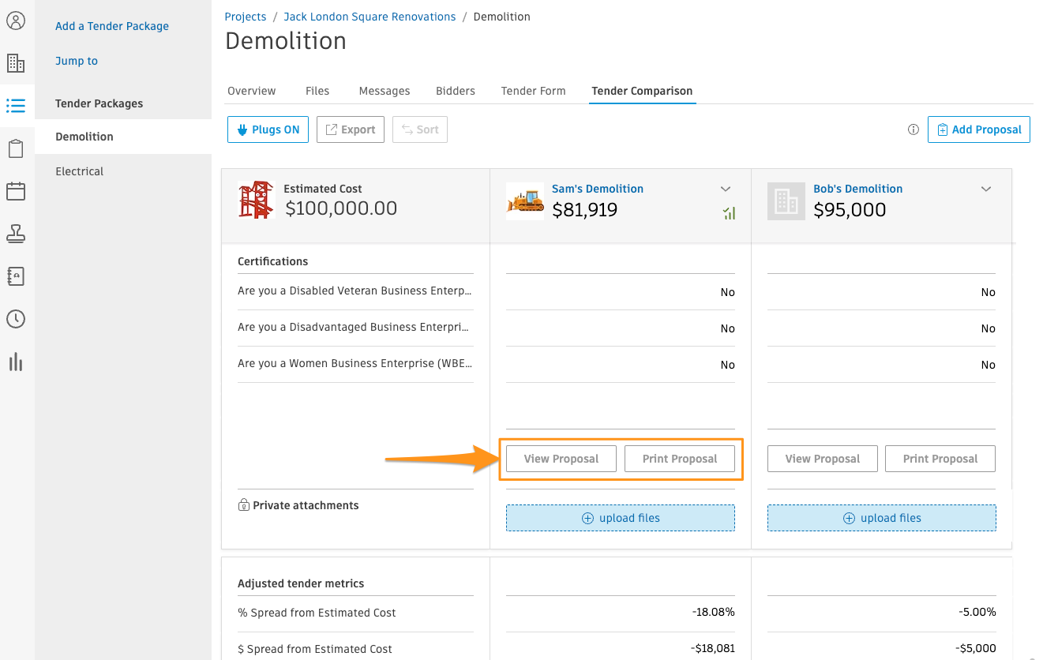Open Jack London Square Renovations breadcrumb link

[370, 17]
